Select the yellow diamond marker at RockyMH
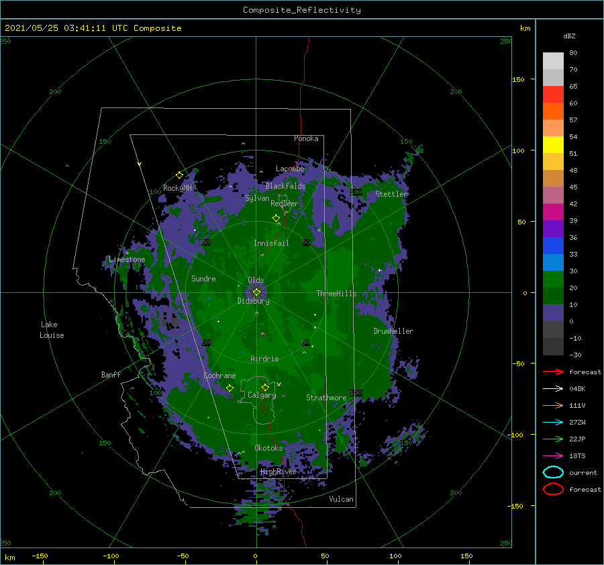This screenshot has height=565, width=604. (179, 175)
